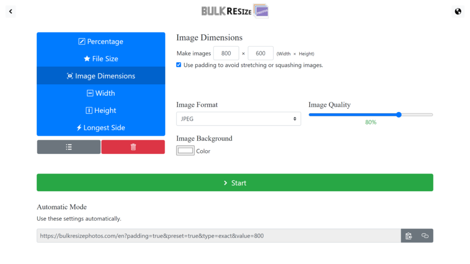Toggle the padding checkbox
This screenshot has width=470, height=264.
pyautogui.click(x=179, y=65)
